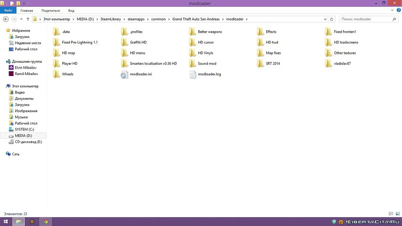Go to common breadcrumb segment
Image resolution: width=402 pixels, height=226 pixels.
click(158, 19)
